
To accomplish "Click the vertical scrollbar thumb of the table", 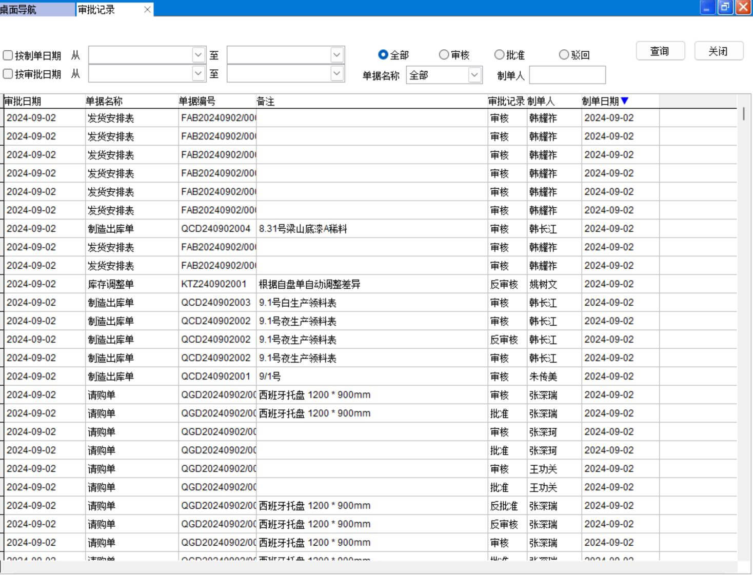I will pyautogui.click(x=743, y=114).
